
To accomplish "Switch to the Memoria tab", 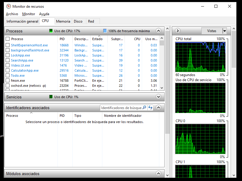I will click(63, 21).
